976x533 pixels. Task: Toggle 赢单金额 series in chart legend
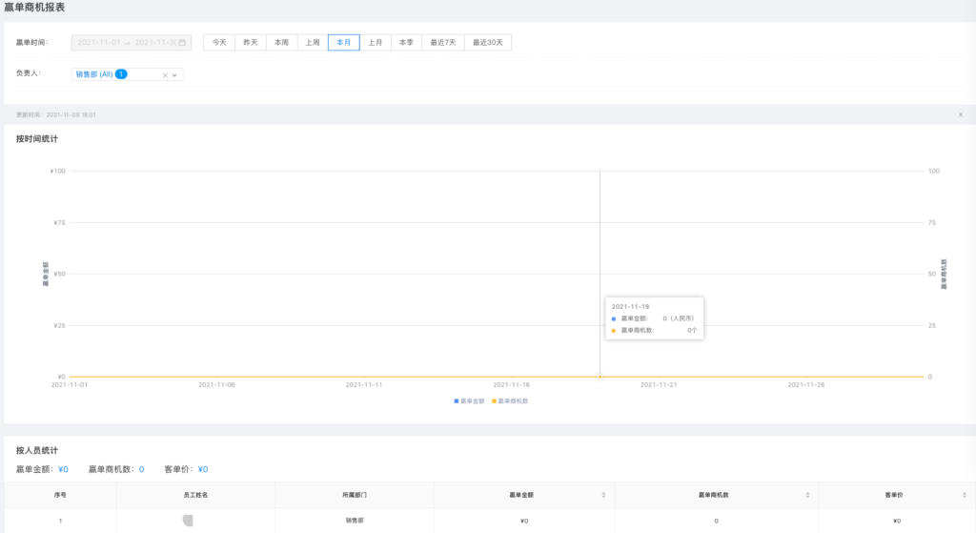click(x=470, y=401)
